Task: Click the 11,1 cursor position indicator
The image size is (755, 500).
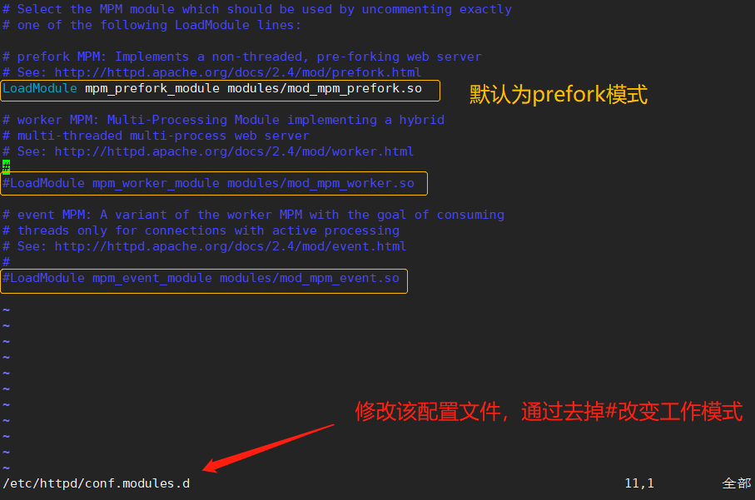Action: click(x=639, y=483)
